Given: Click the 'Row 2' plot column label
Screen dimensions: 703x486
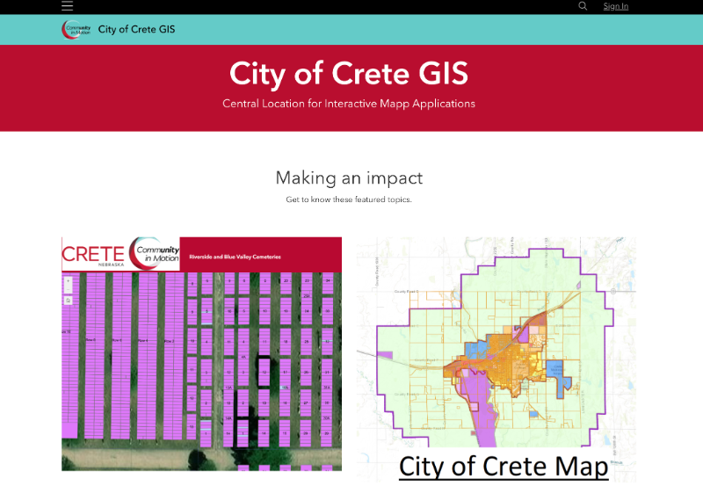Looking at the screenshot, I should coord(169,339).
